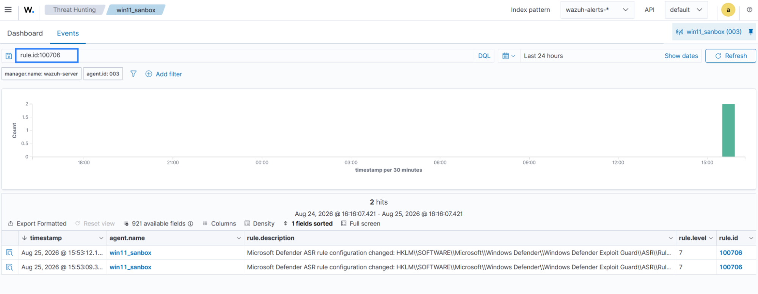This screenshot has width=758, height=294.
Task: Click the second row rule description text
Action: click(x=459, y=267)
